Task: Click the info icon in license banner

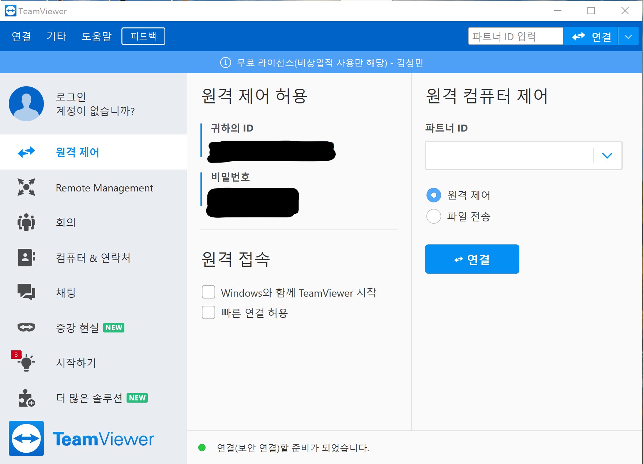Action: (x=226, y=62)
